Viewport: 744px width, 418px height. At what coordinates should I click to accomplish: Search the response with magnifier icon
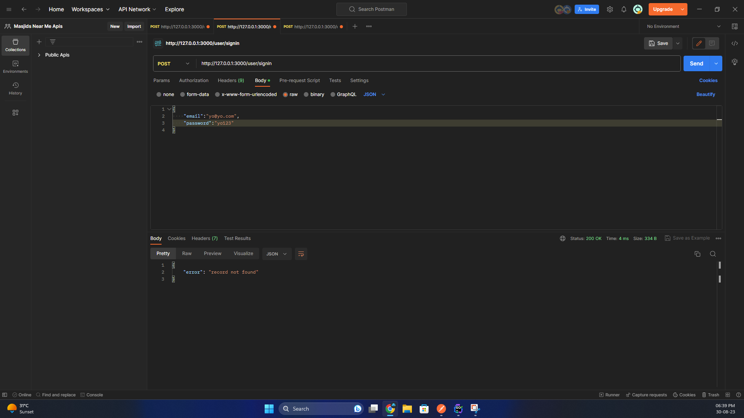pyautogui.click(x=713, y=254)
